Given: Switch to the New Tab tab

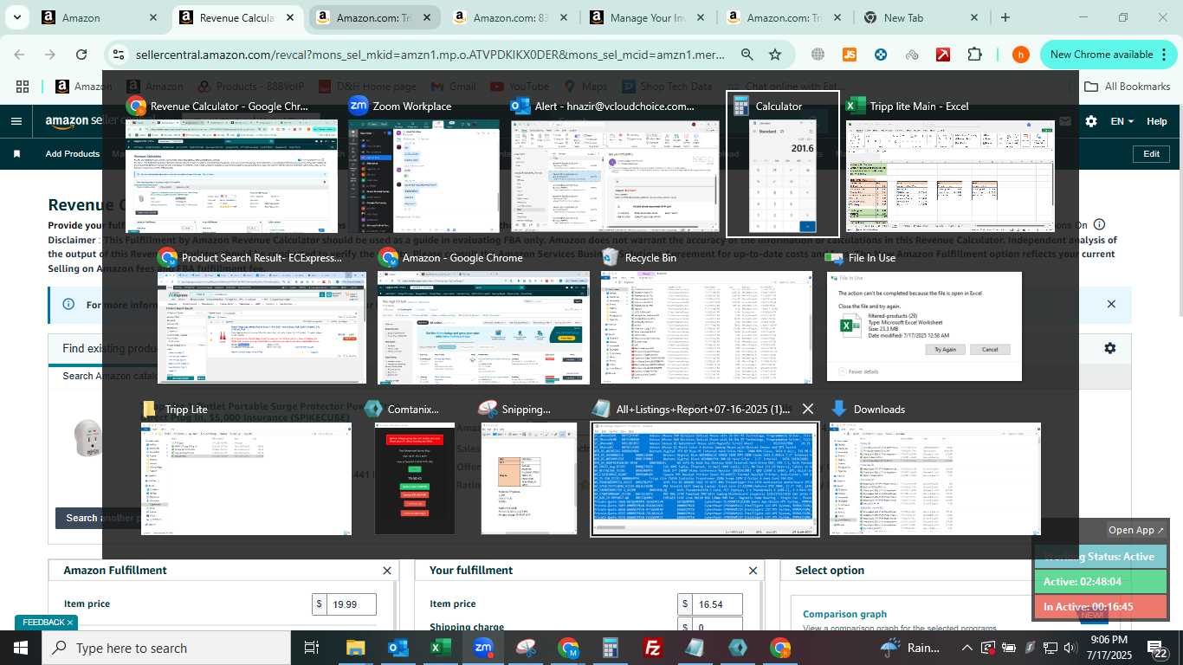Looking at the screenshot, I should [921, 17].
